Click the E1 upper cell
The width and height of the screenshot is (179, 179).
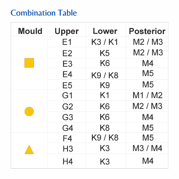pyautogui.click(x=67, y=42)
